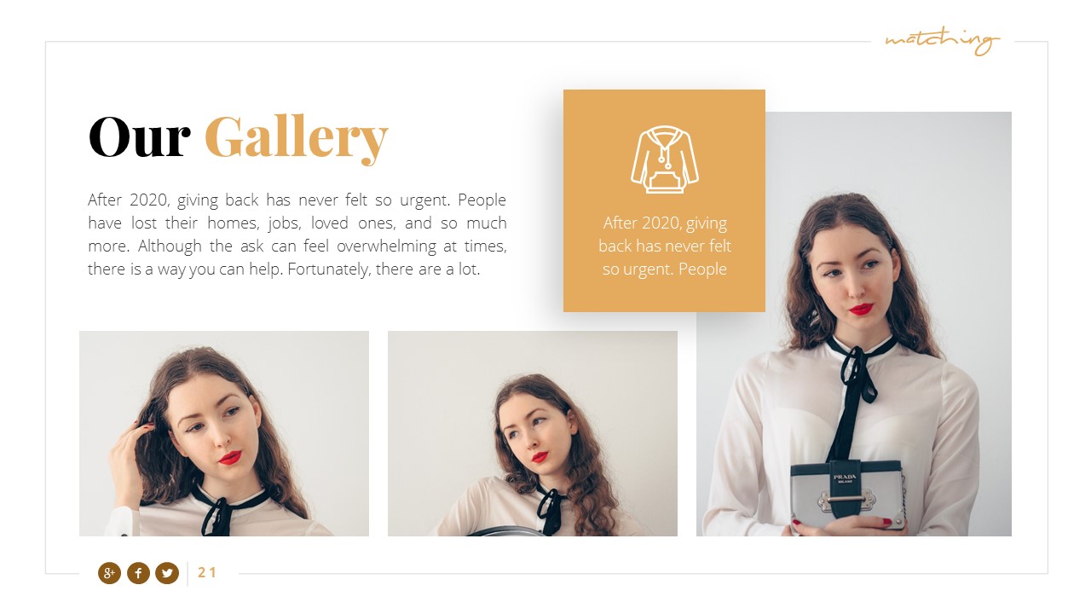Select the white caption inside orange box
The image size is (1091, 614).
[665, 246]
